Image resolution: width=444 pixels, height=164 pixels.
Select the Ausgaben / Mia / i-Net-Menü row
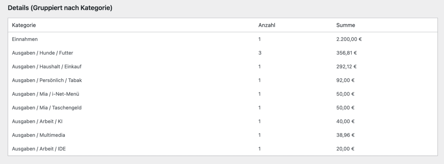click(x=46, y=94)
